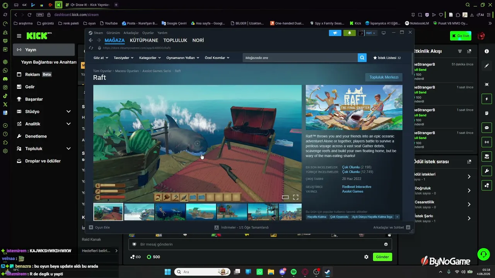Screen dimensions: 495x278
Task: Open Doğruluk reward request row arrow
Action: tap(469, 190)
